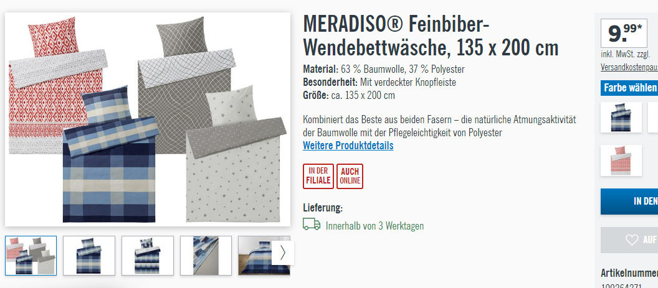Choose the red patterned color swatch
This screenshot has width=658, height=288.
[x=621, y=160]
